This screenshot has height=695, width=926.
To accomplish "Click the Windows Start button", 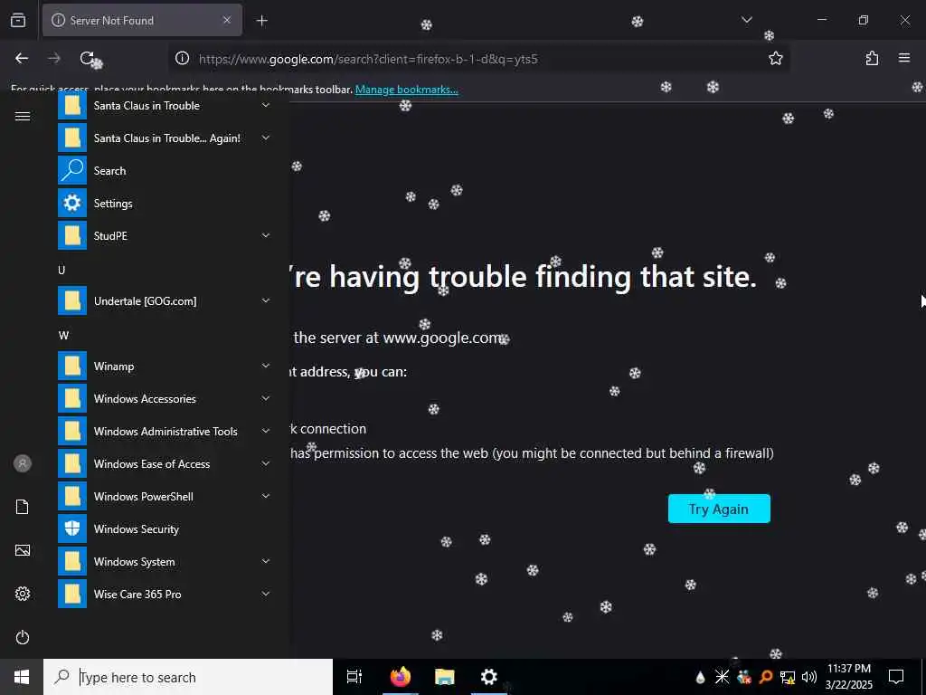I will tap(22, 677).
